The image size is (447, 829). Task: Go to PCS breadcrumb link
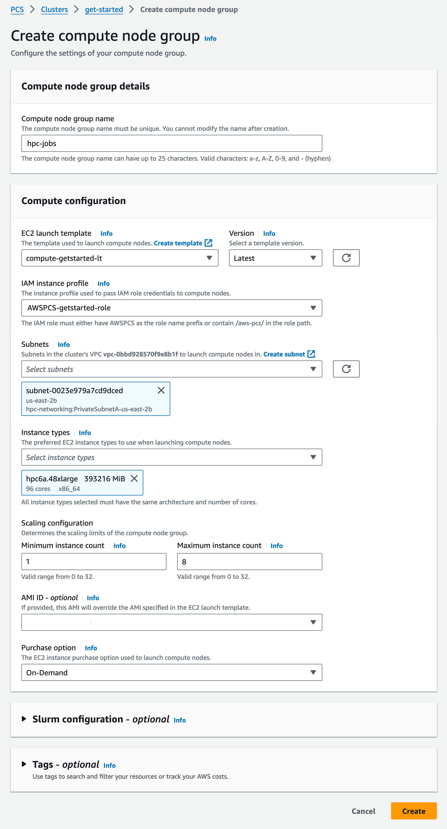pos(17,10)
